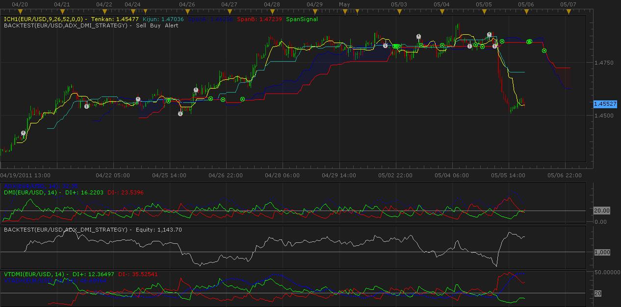Click the red SpanB: 1.47239 legend entry

click(259, 19)
